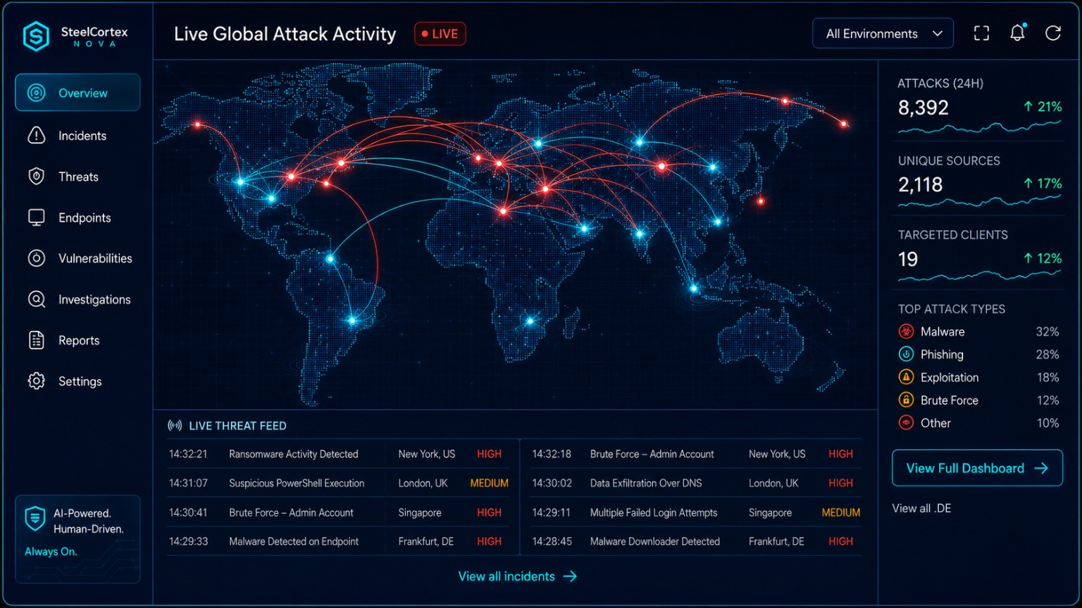This screenshot has height=608, width=1082.
Task: Click Malware 32% percentage
Action: pyautogui.click(x=1047, y=331)
